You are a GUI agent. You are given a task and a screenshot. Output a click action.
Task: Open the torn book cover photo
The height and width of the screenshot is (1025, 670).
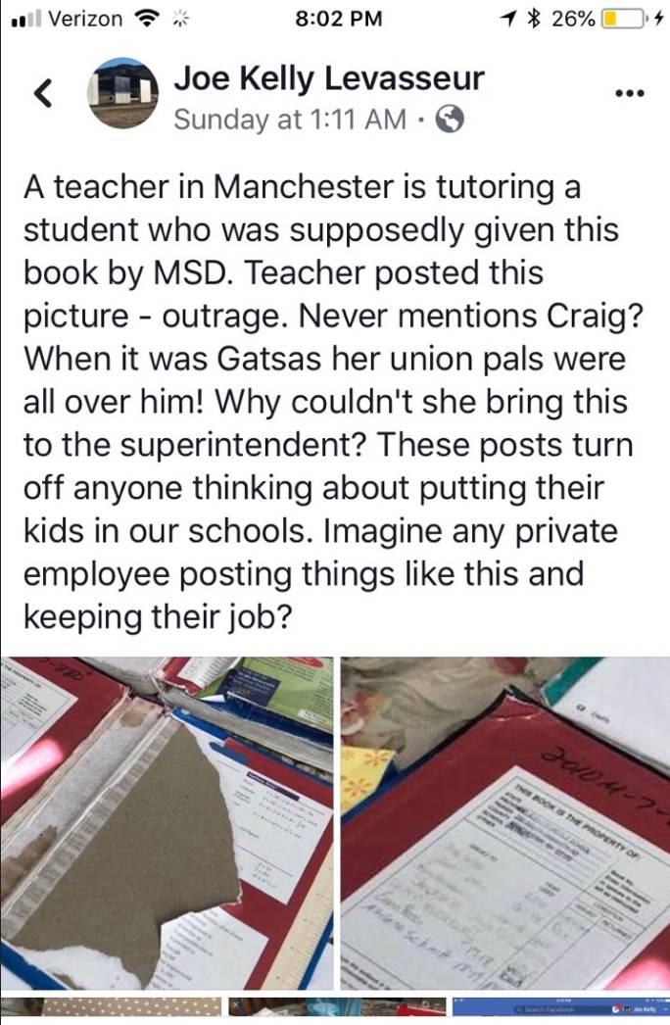167,823
